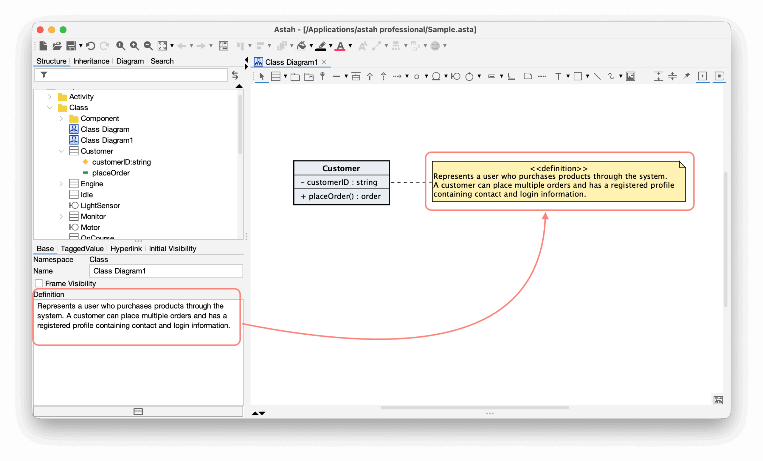Click the Undo icon
763x461 pixels.
tap(90, 46)
